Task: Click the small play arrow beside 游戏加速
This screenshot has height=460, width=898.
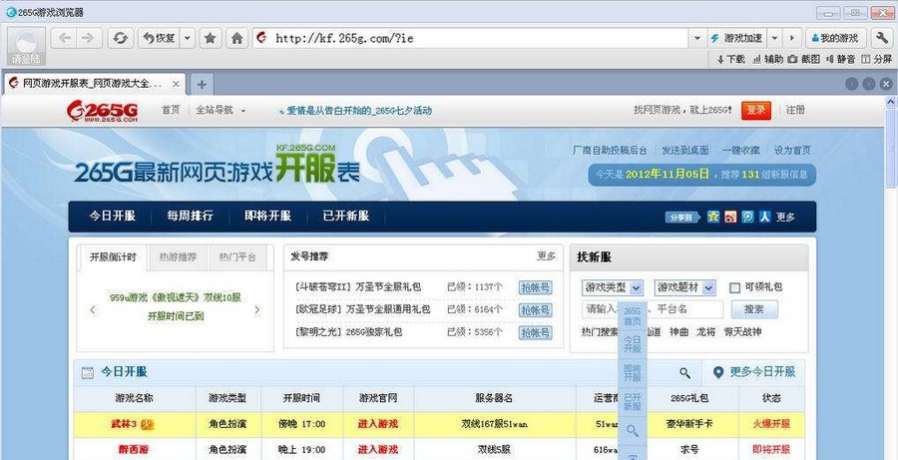Action: [792, 38]
